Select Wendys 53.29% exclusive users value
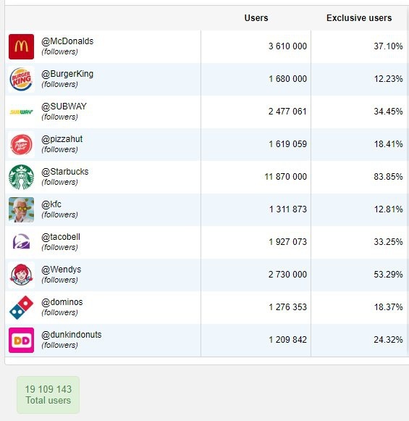Viewport: 409px width, 421px height. (x=388, y=275)
